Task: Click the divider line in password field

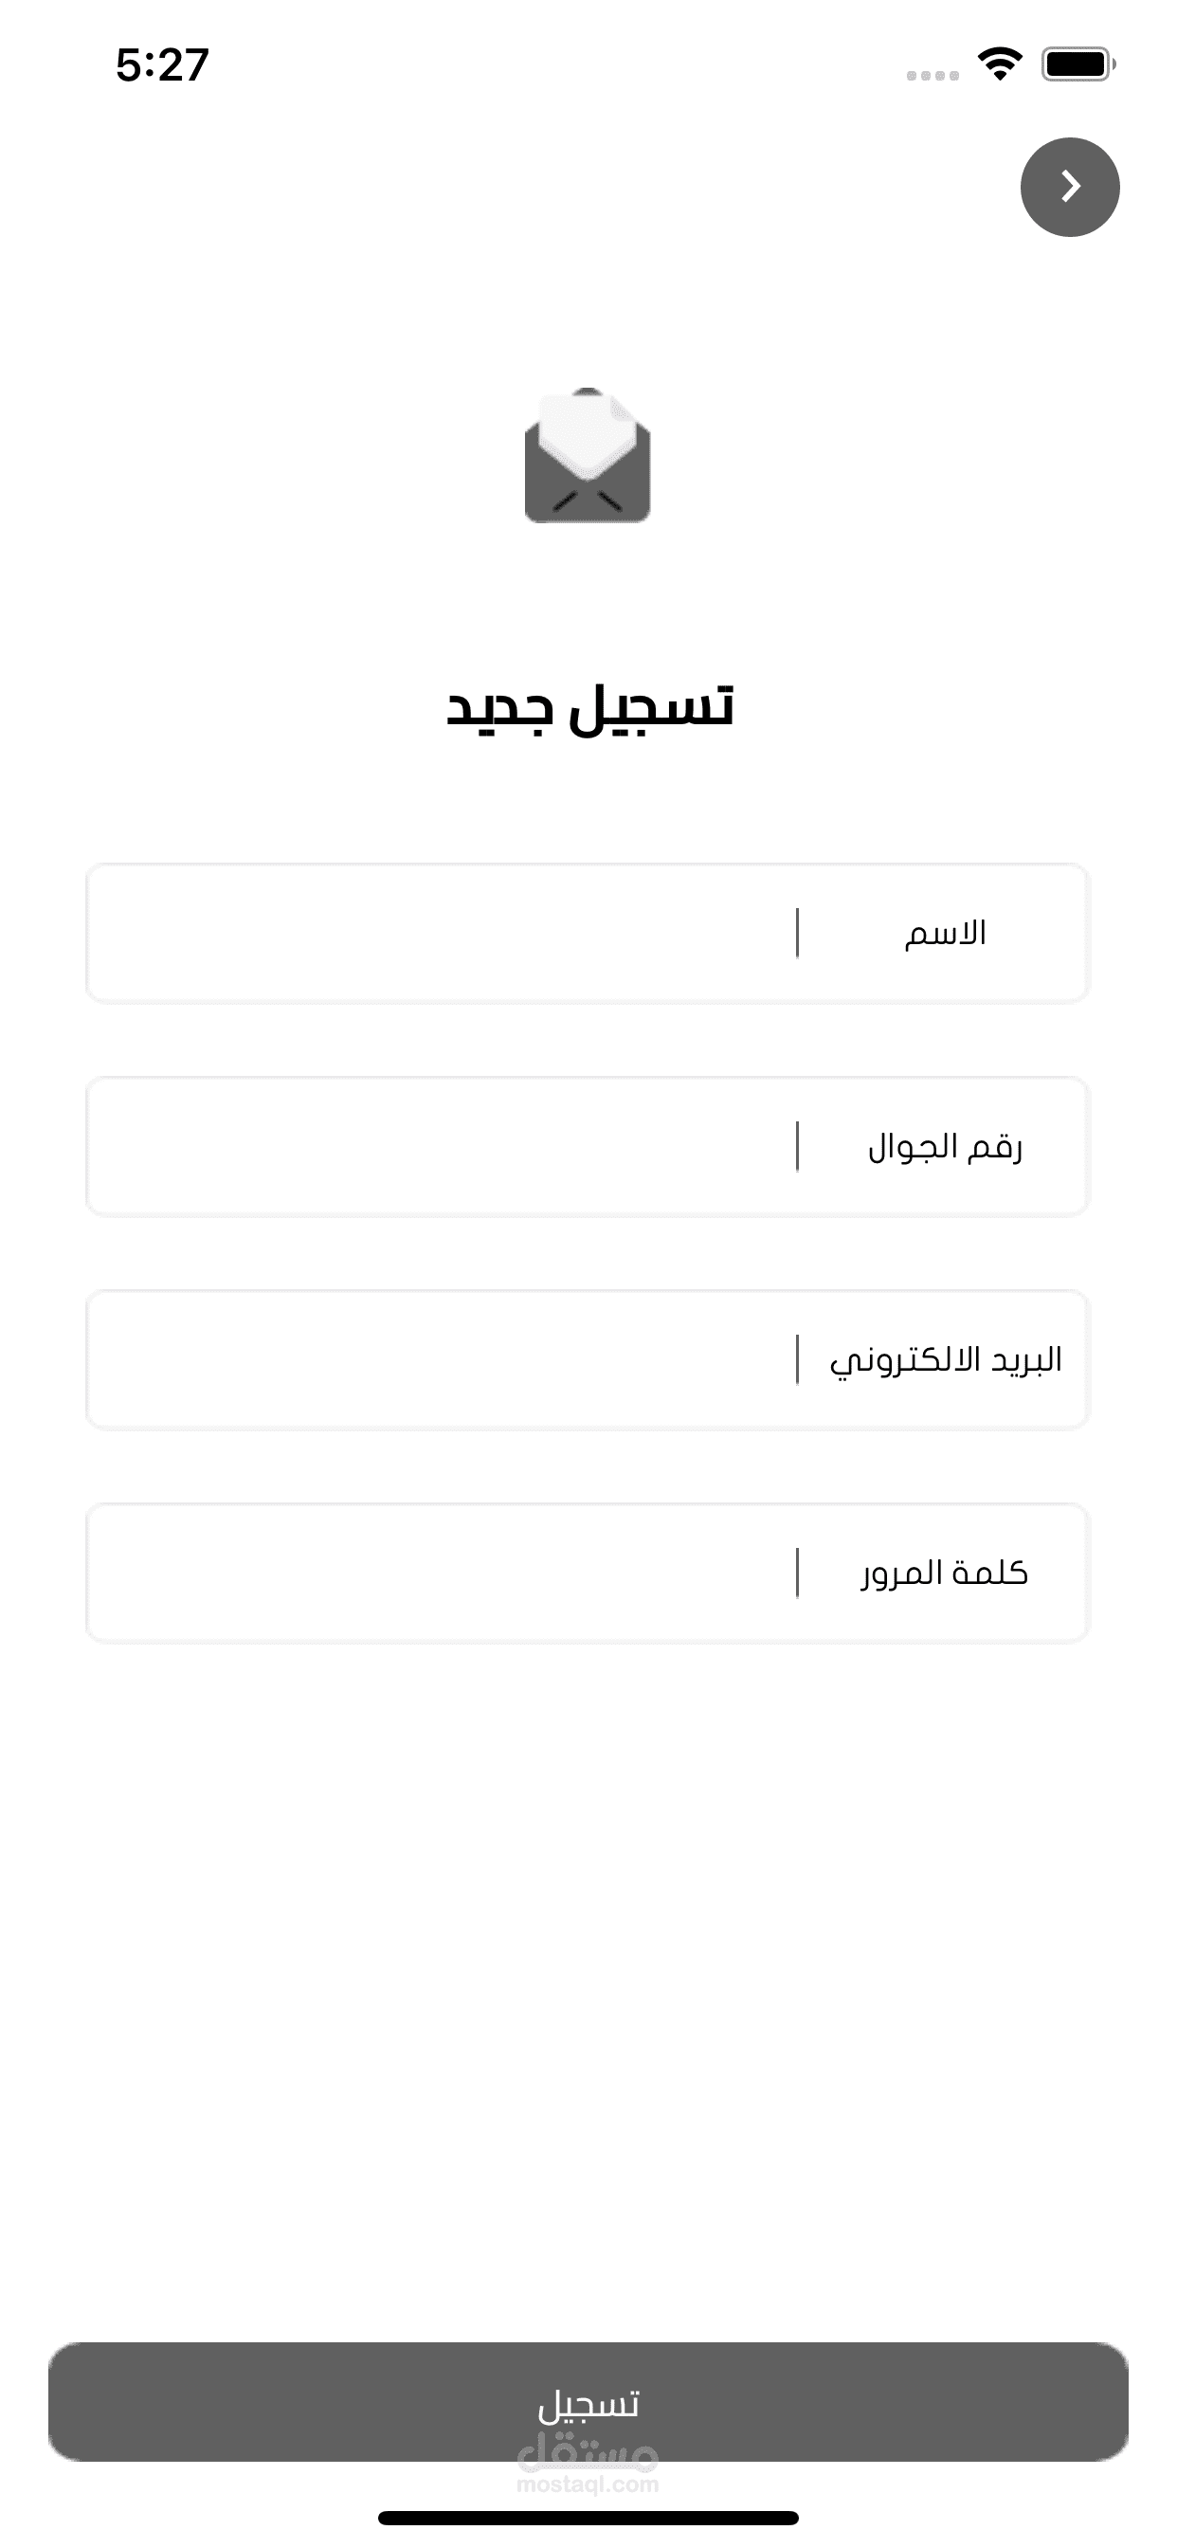Action: [797, 1573]
